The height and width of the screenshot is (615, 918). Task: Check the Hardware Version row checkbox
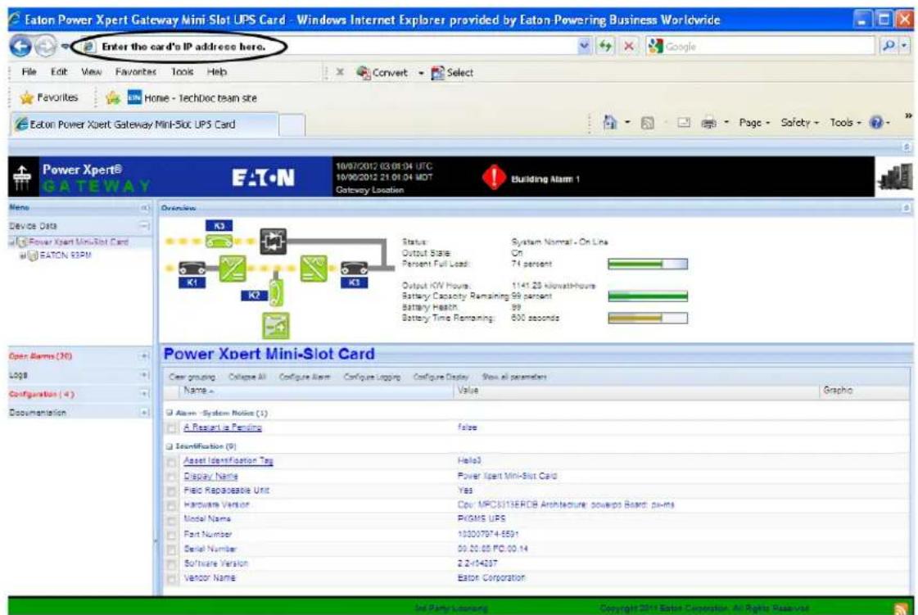tap(171, 505)
